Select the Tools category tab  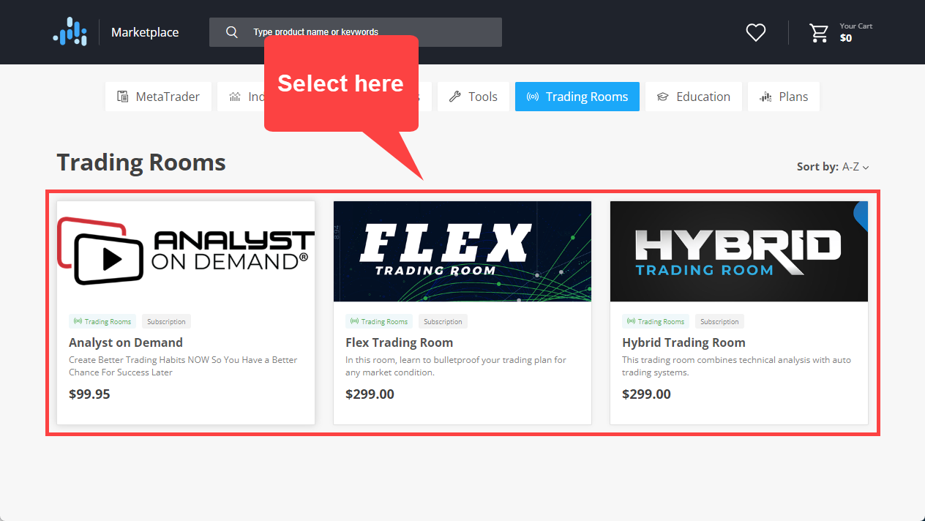(473, 97)
